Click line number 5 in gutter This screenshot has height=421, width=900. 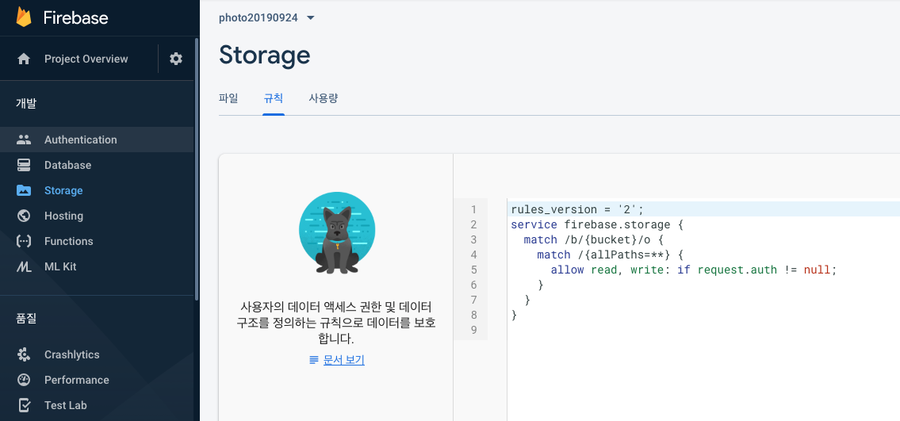pos(473,270)
